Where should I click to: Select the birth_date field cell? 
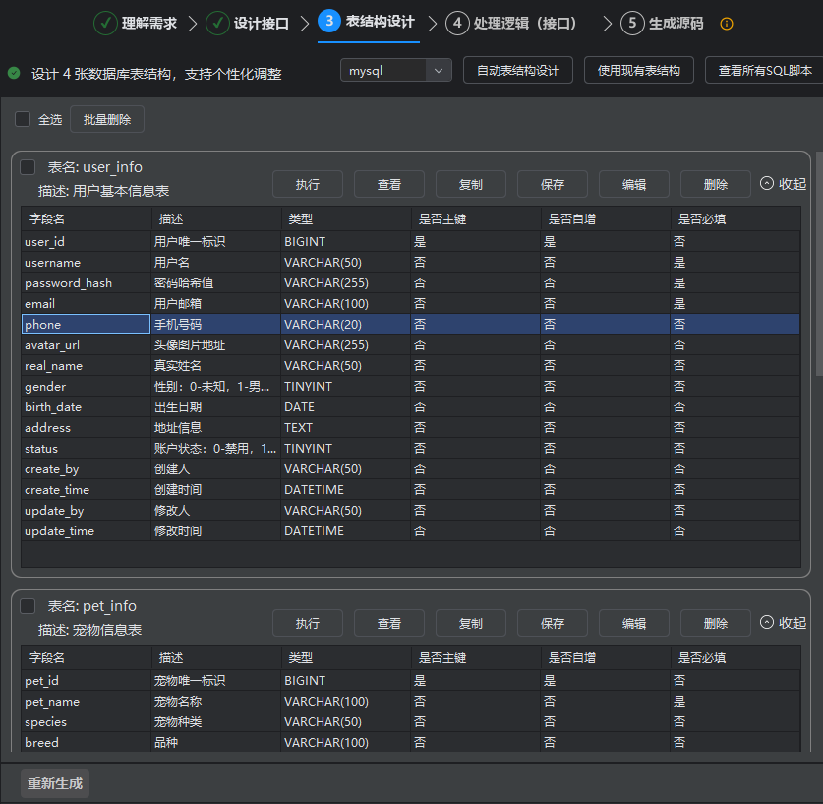(x=87, y=407)
